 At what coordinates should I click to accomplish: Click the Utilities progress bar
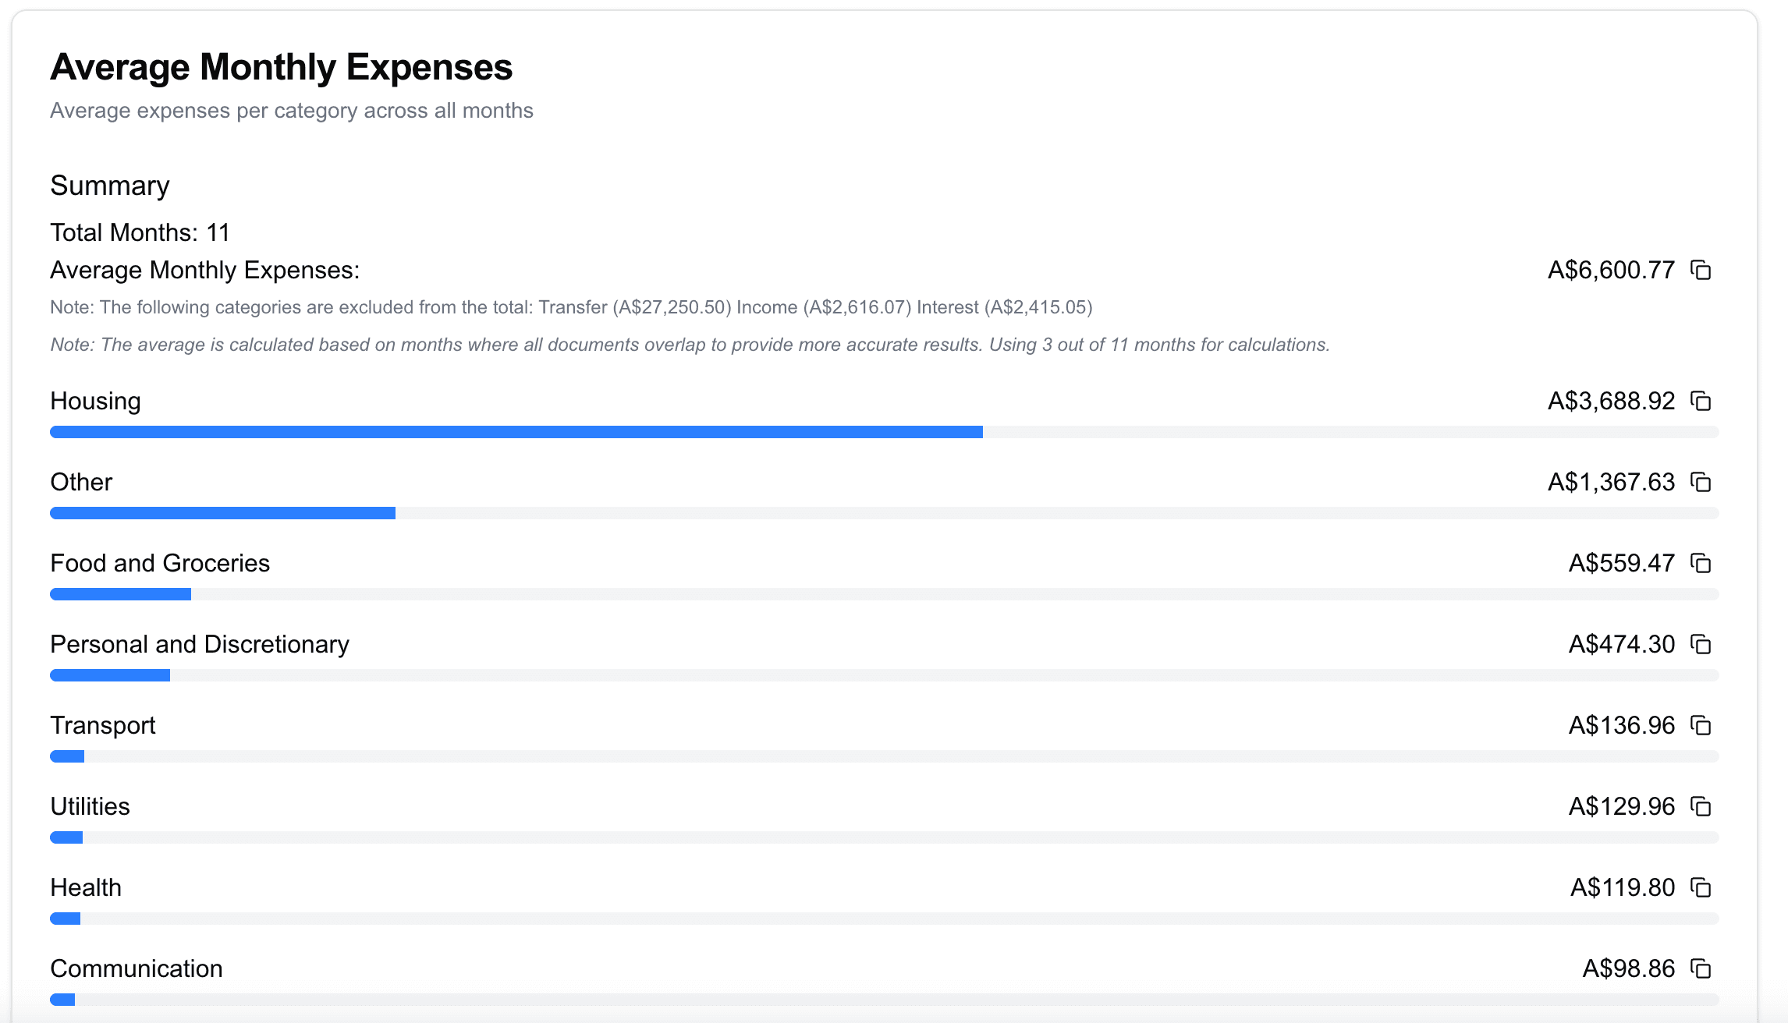click(x=883, y=837)
